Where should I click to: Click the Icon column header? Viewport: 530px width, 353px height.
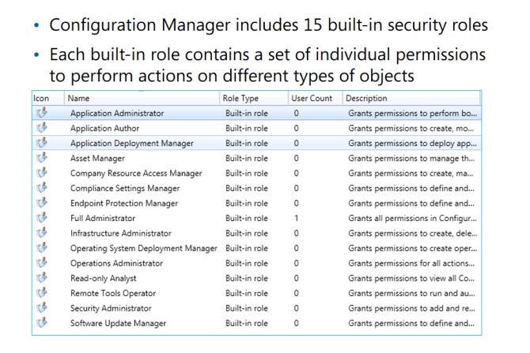48,98
